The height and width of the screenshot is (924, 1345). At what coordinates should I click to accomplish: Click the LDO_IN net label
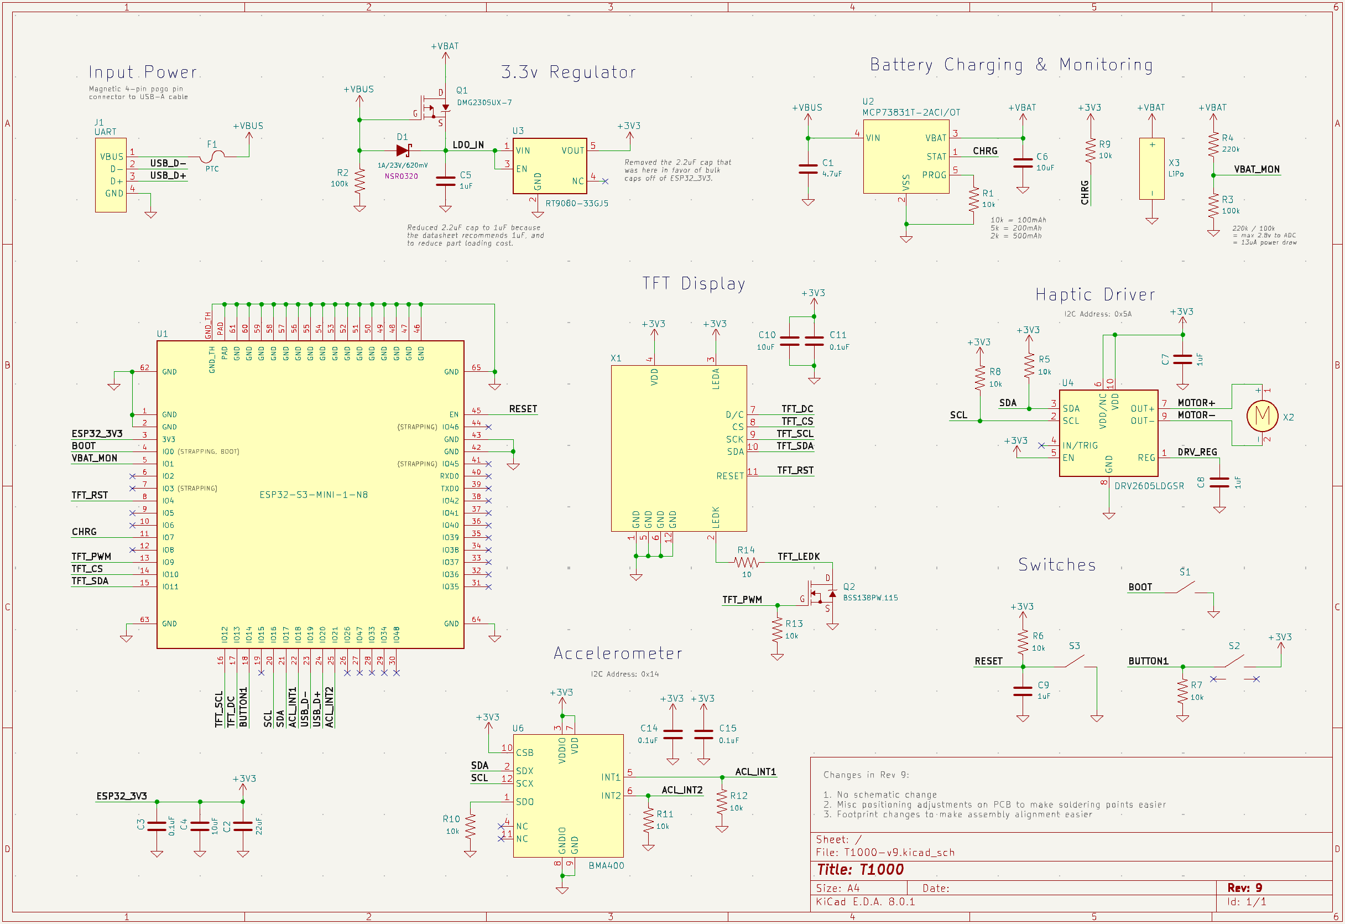[x=468, y=145]
